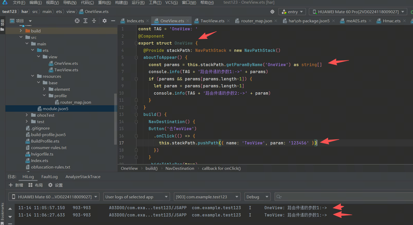Open the 构建(B) build menu
This screenshot has height=225, width=413.
click(121, 3)
